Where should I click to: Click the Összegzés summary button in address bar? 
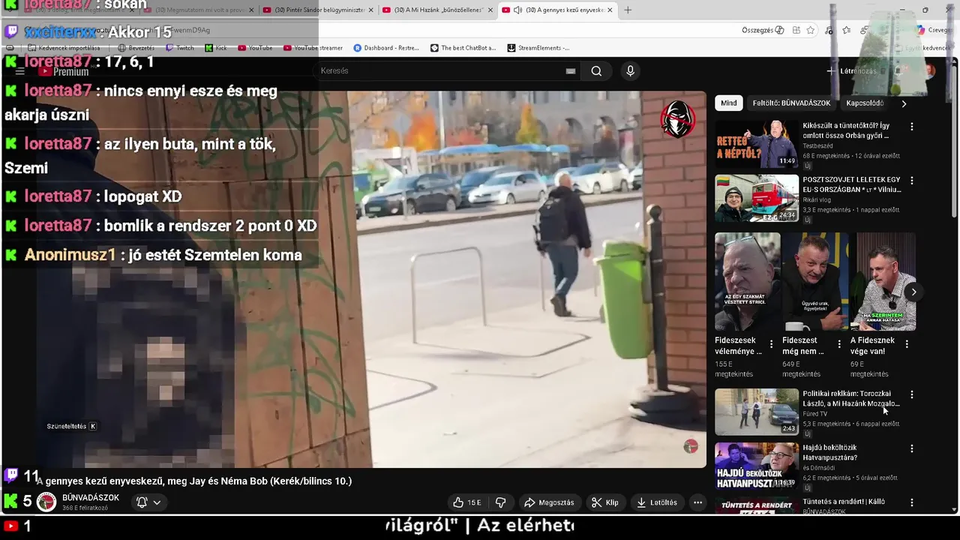point(763,30)
